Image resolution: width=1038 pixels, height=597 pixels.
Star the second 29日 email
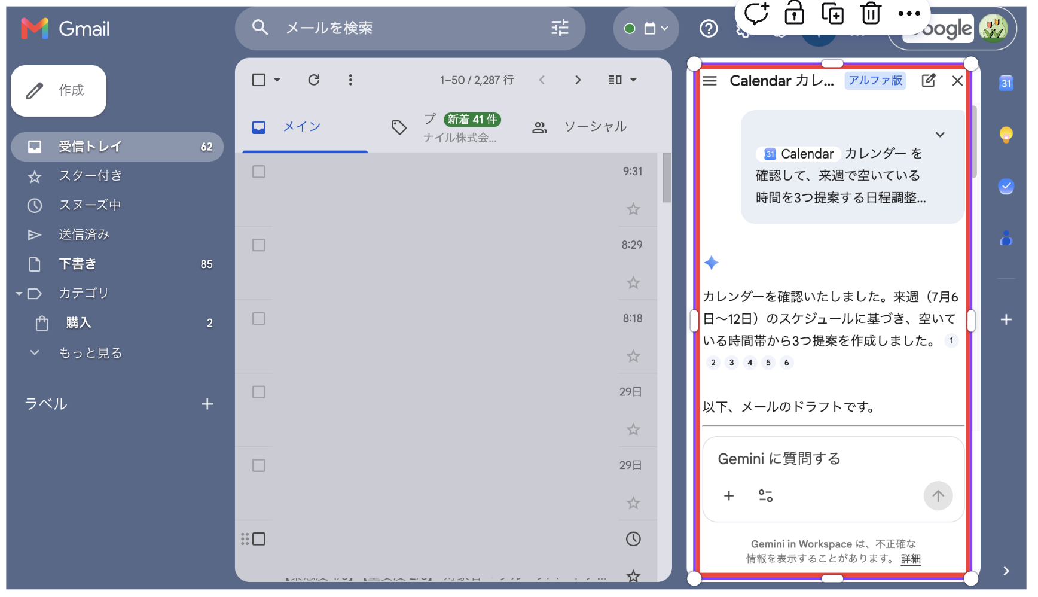click(x=633, y=504)
